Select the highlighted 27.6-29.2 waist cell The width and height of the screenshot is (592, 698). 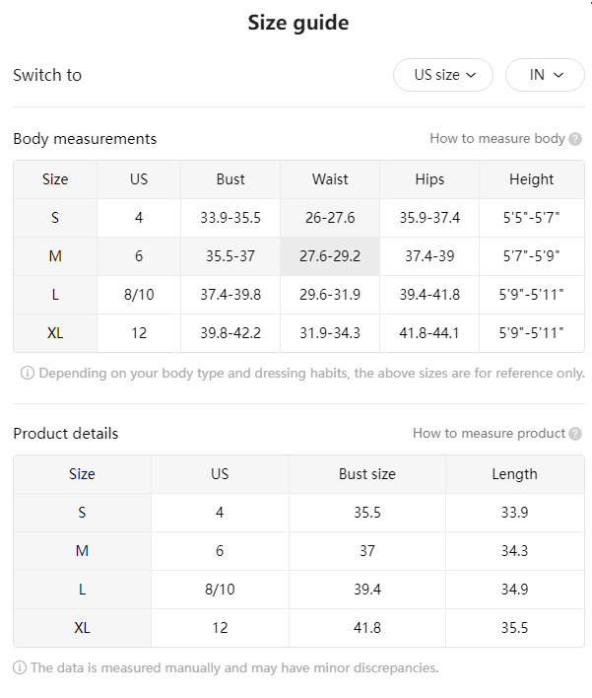click(x=330, y=256)
